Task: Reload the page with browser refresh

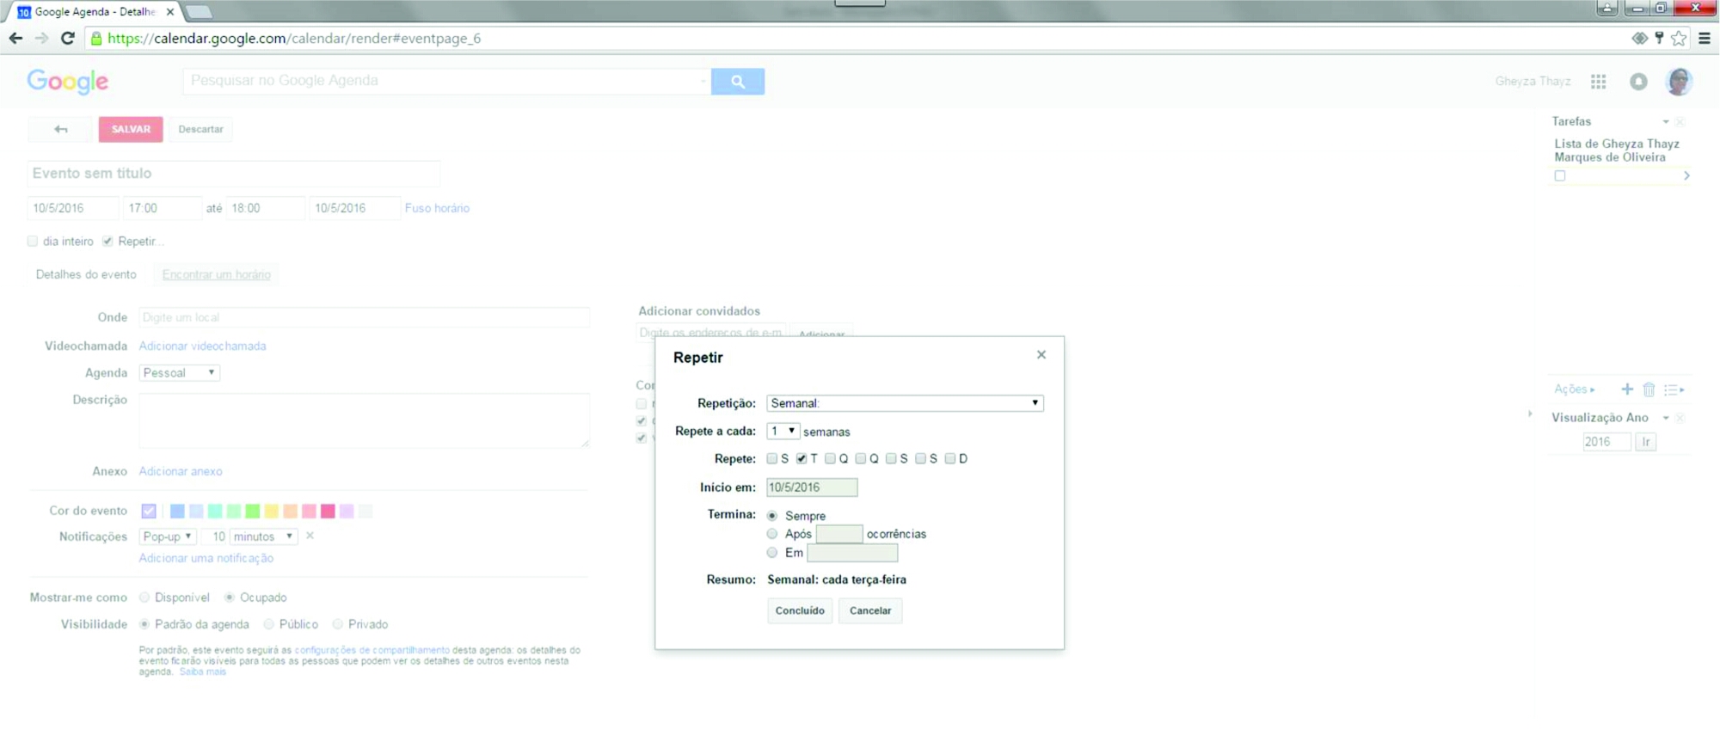Action: 68,38
